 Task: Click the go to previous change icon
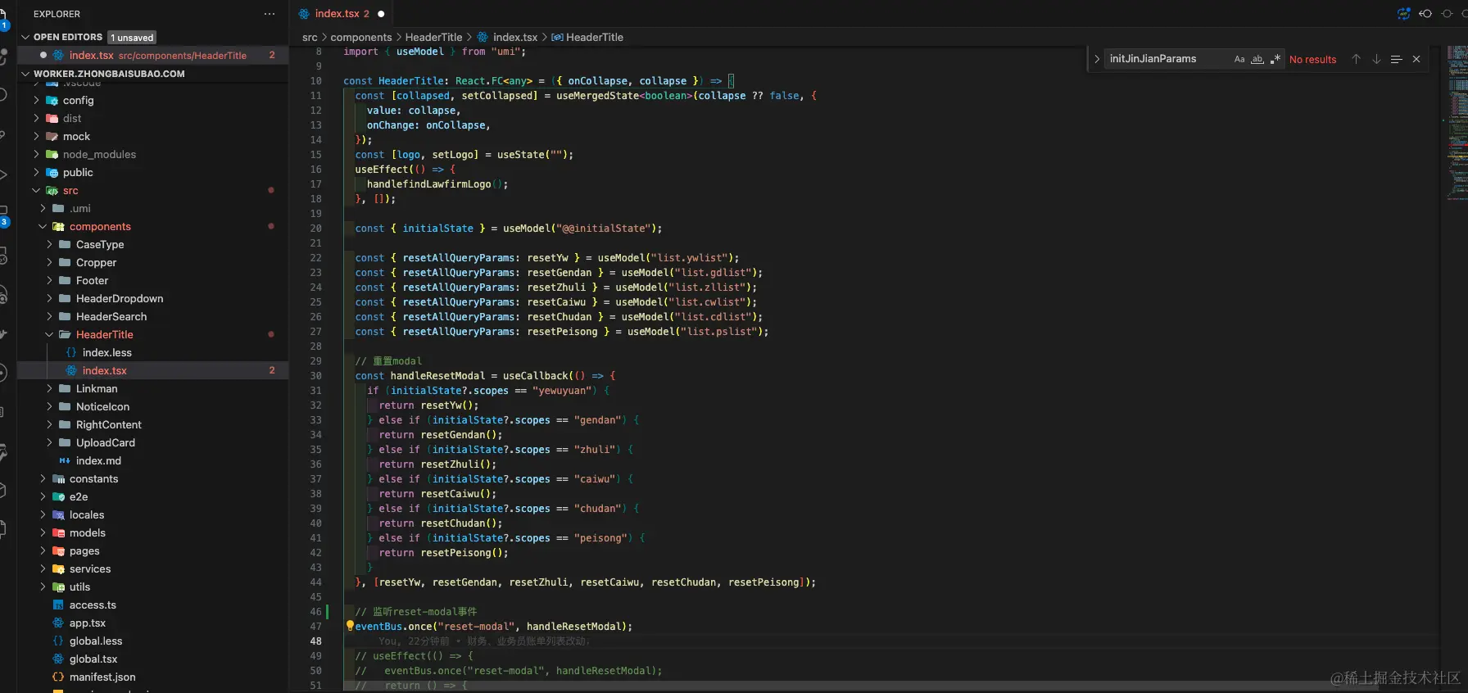pyautogui.click(x=1425, y=14)
